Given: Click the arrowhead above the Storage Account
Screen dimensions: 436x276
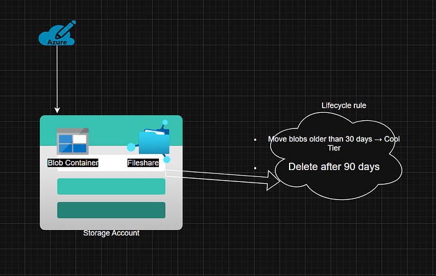Looking at the screenshot, I should [x=57, y=110].
